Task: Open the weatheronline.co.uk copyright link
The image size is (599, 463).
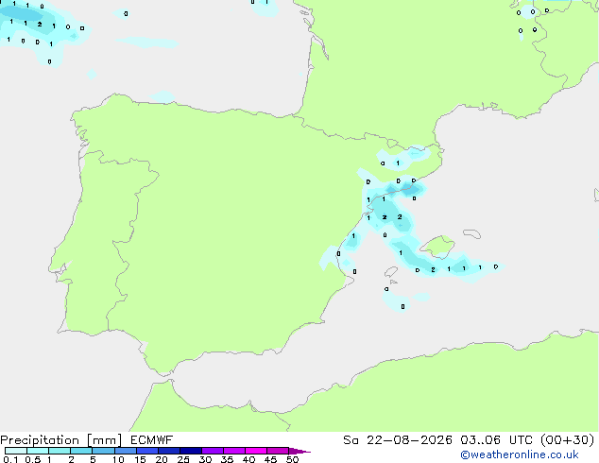Action: coord(519,454)
